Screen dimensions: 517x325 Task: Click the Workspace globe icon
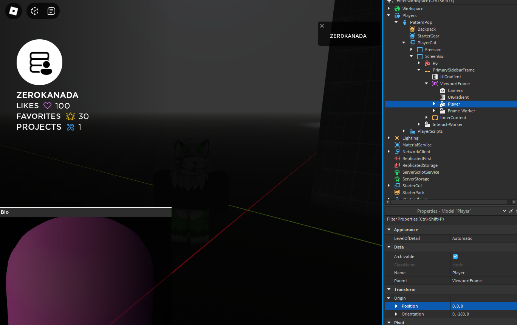(396, 8)
